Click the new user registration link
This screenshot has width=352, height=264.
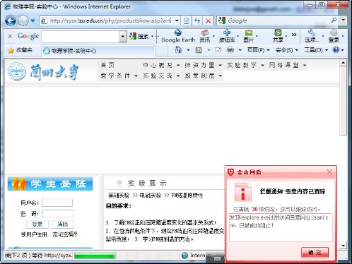tap(34, 234)
